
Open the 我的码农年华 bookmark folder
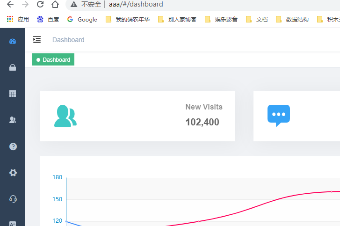pos(128,19)
